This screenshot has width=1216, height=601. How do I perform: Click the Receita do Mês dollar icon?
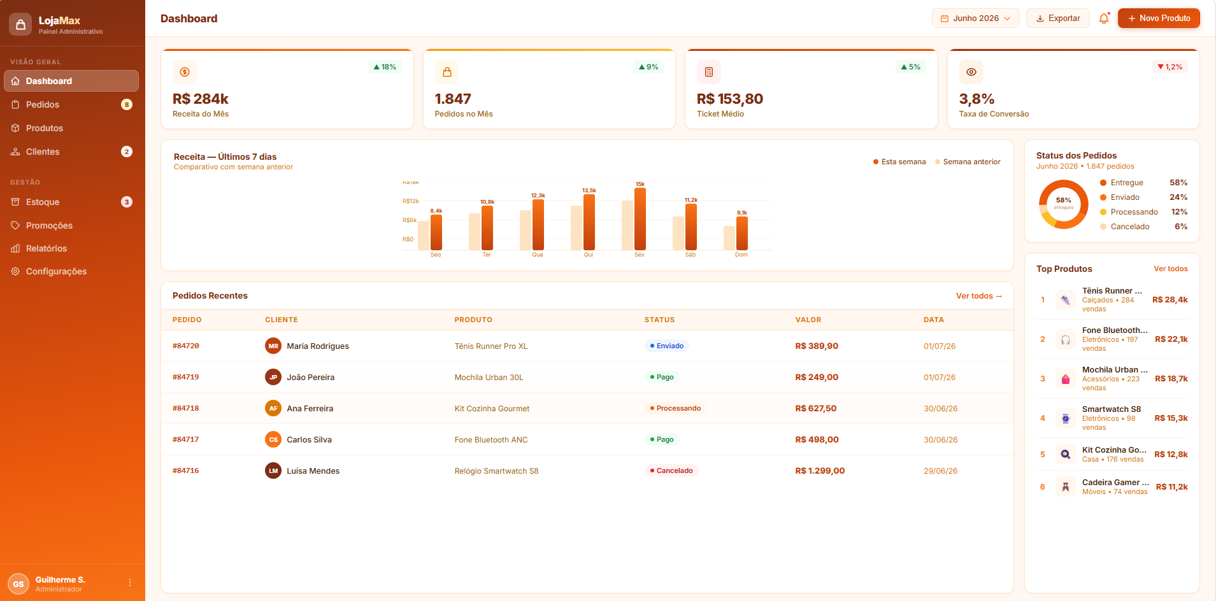click(x=185, y=72)
